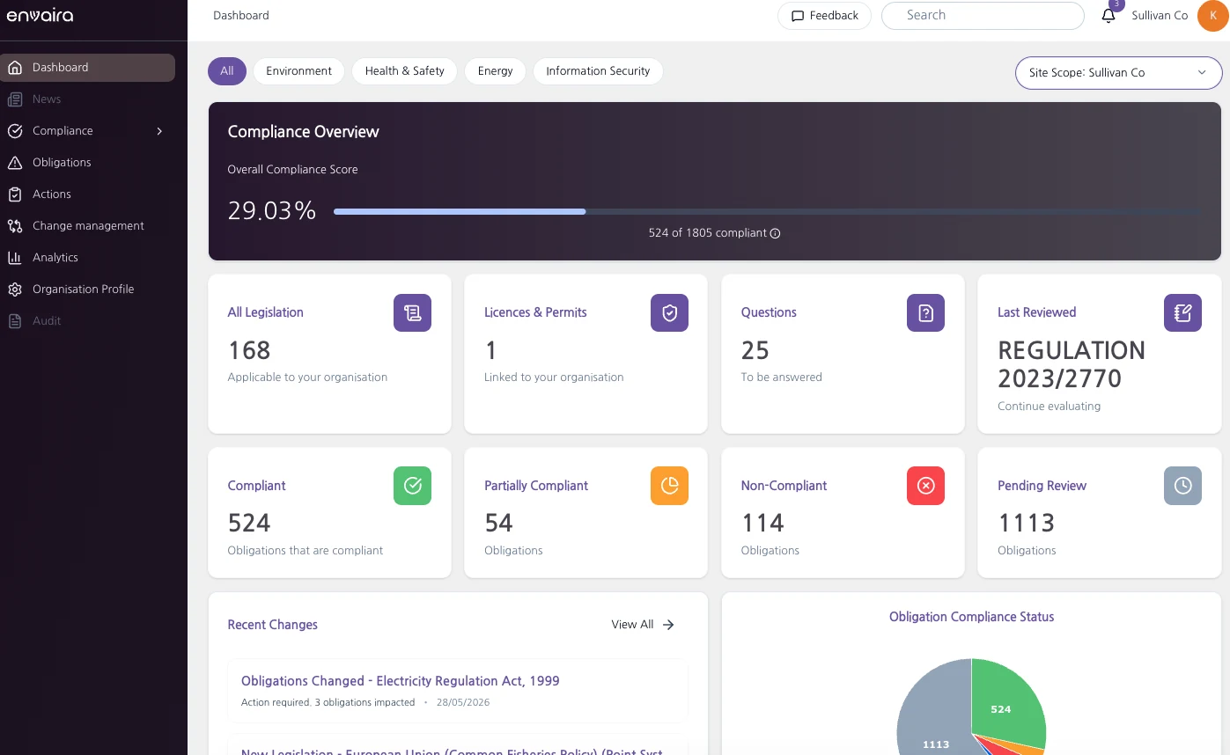Click the Pending Review clock icon
This screenshot has height=755, width=1230.
[x=1182, y=486]
